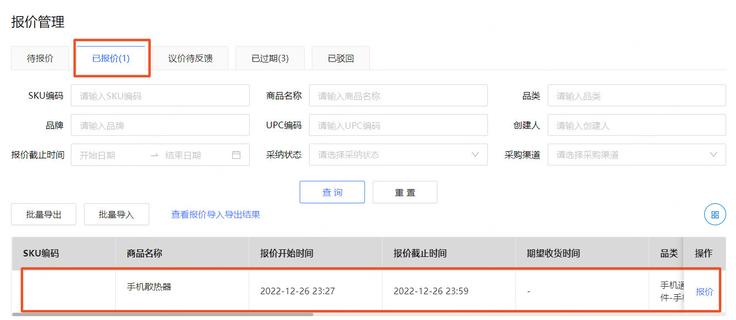Click the 查询 query button

pos(332,192)
